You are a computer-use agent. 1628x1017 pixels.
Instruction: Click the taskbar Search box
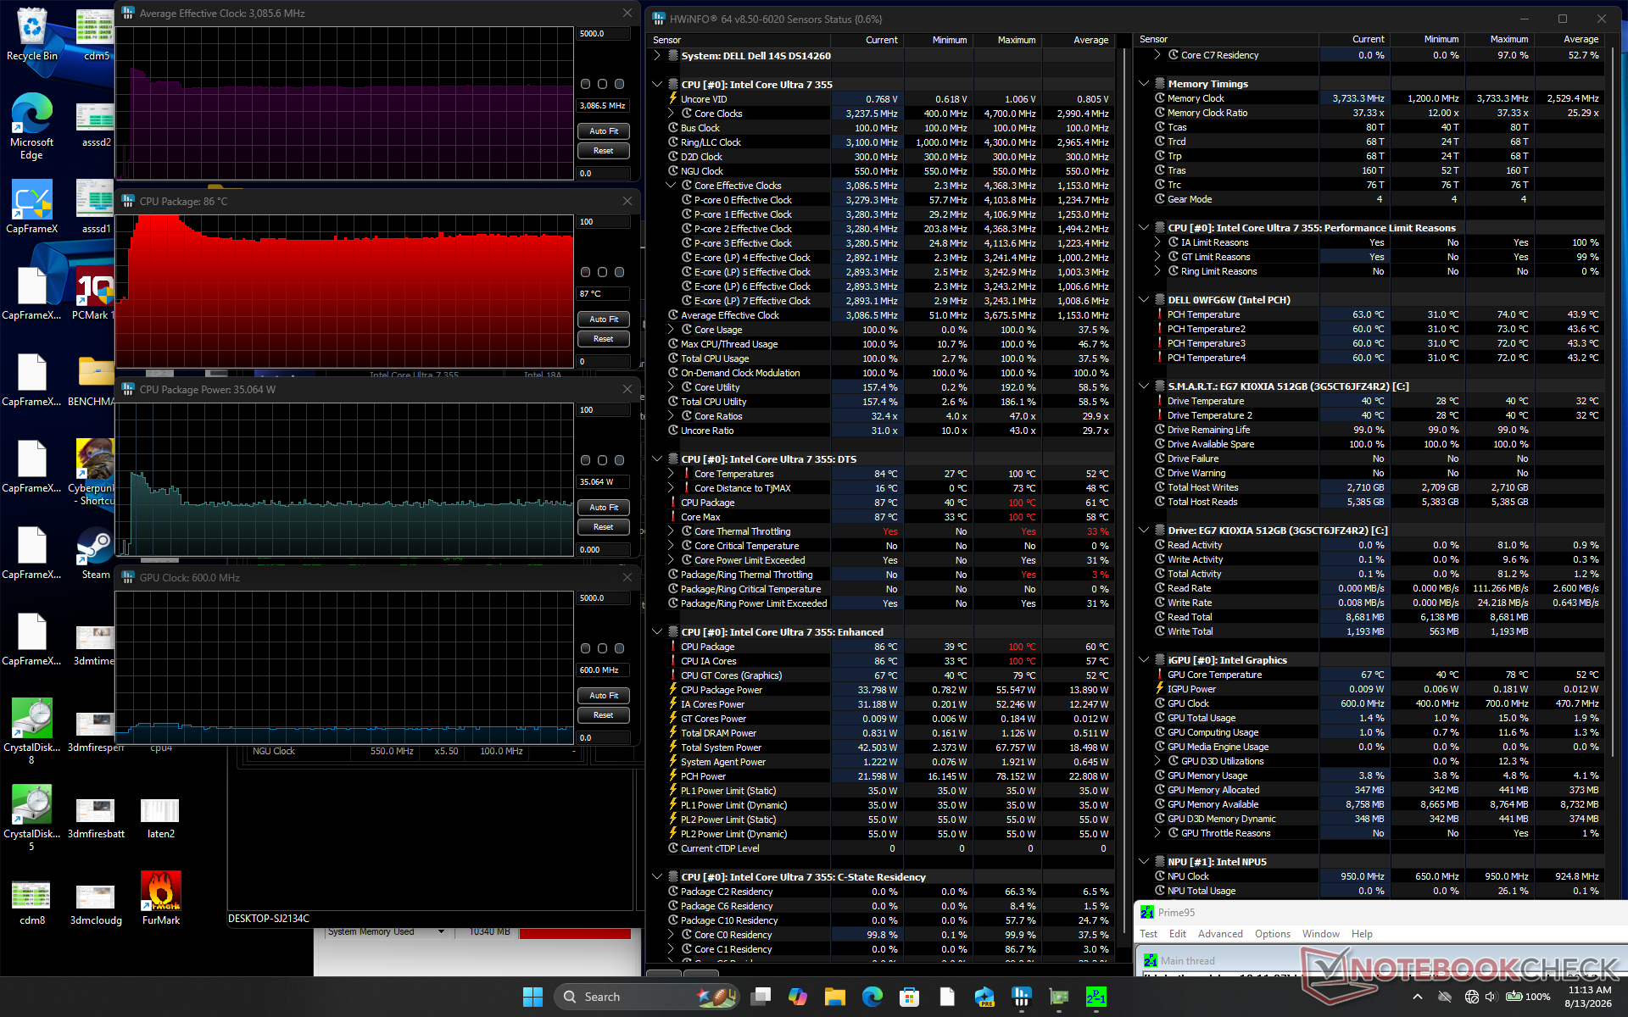pos(646,997)
